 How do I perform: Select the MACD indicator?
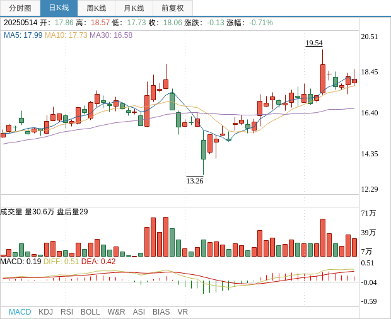20,312
